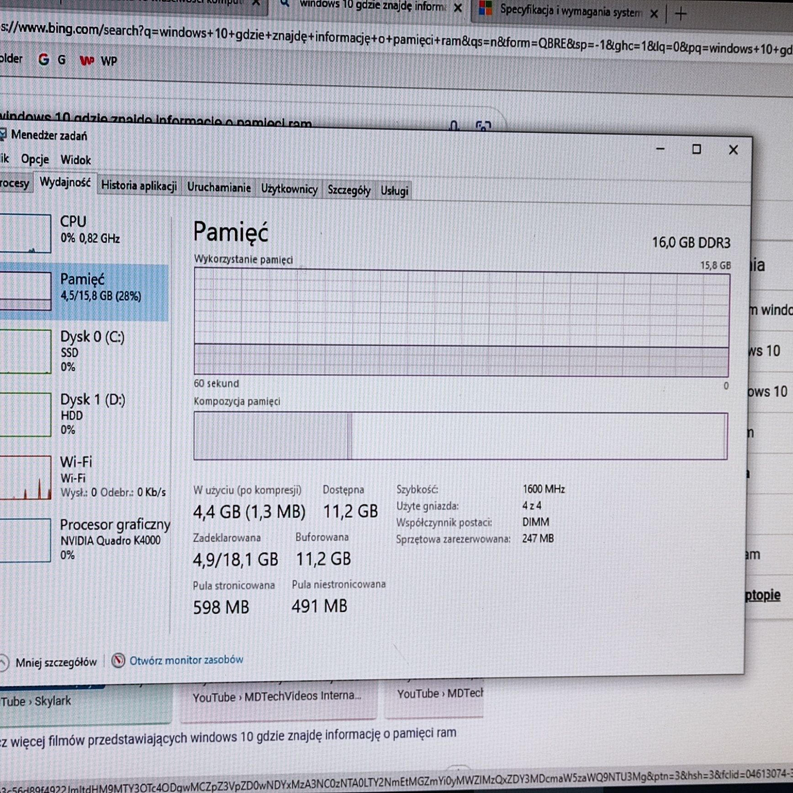Open Procesor graficzny NVIDIA Quadro K4000 view
The height and width of the screenshot is (793, 793).
[x=85, y=539]
